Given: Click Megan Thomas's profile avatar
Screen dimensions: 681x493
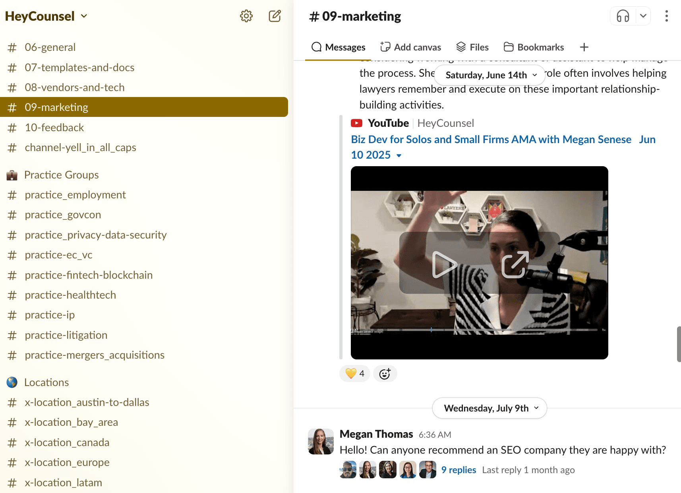Looking at the screenshot, I should click(321, 441).
